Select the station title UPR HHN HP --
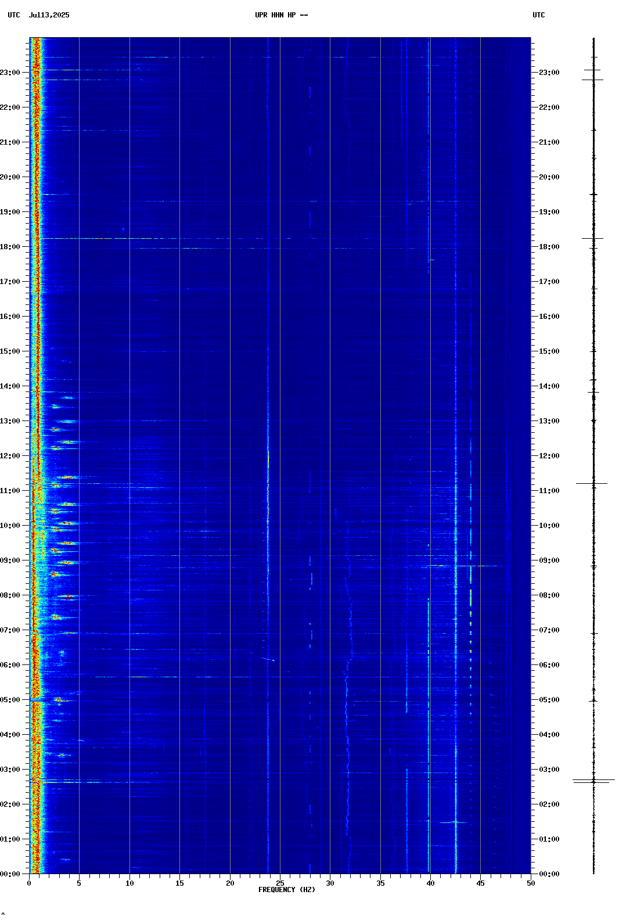The width and height of the screenshot is (619, 920). 282,15
